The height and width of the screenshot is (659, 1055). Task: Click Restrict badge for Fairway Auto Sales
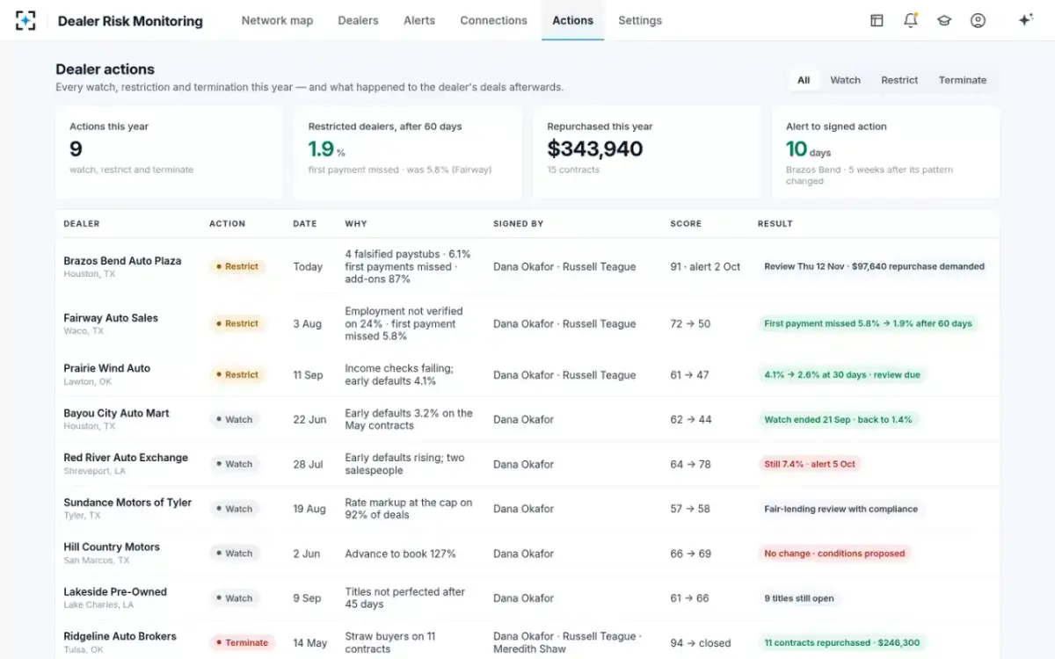(237, 324)
